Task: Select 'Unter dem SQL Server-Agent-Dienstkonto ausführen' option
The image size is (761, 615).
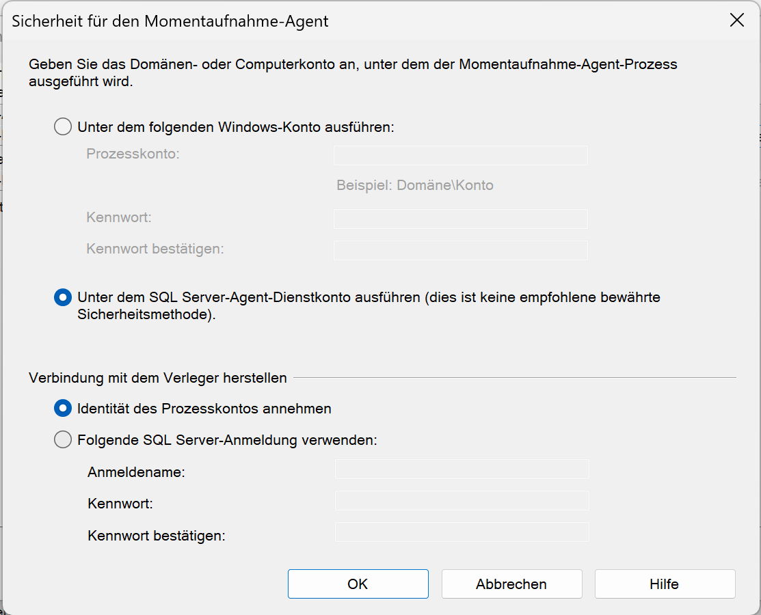Action: pos(63,297)
